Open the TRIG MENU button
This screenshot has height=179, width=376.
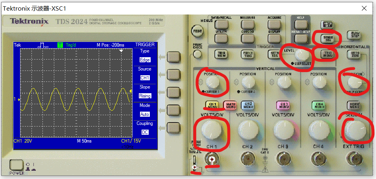coord(327,54)
